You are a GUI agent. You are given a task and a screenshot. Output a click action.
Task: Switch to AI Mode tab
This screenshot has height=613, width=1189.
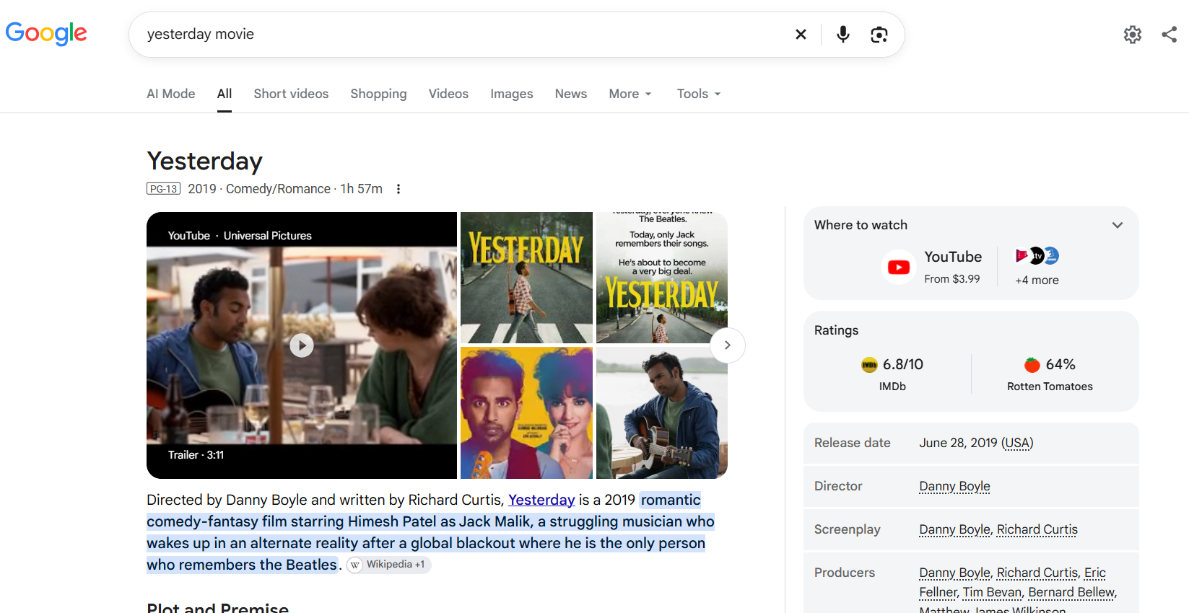pos(171,94)
